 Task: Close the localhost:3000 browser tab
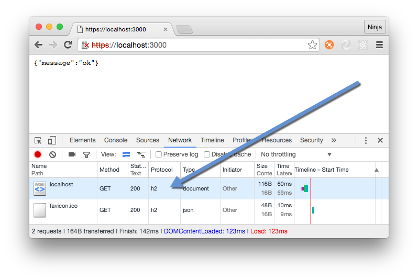pos(166,29)
